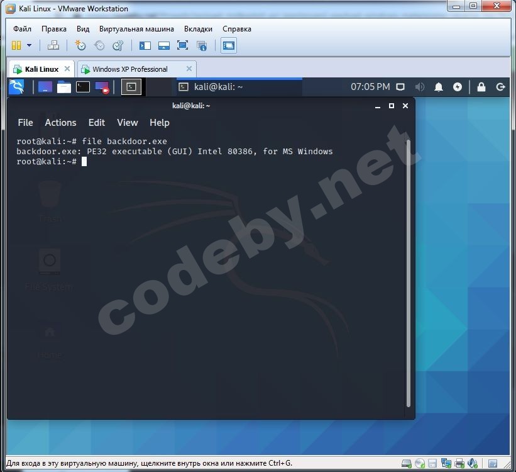Image resolution: width=516 pixels, height=472 pixels.
Task: Open the terminal Actions menu
Action: point(60,123)
